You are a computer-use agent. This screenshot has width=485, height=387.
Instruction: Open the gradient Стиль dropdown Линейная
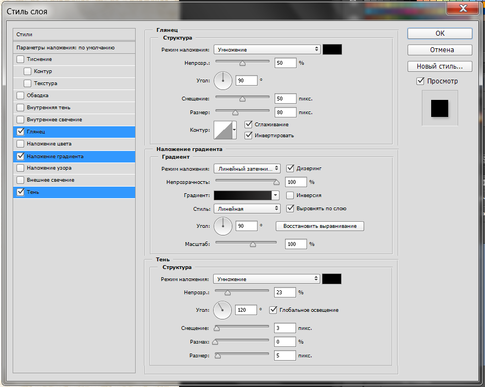pyautogui.click(x=247, y=209)
